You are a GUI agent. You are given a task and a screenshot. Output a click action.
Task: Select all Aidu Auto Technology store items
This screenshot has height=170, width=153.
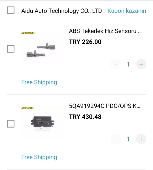10,10
